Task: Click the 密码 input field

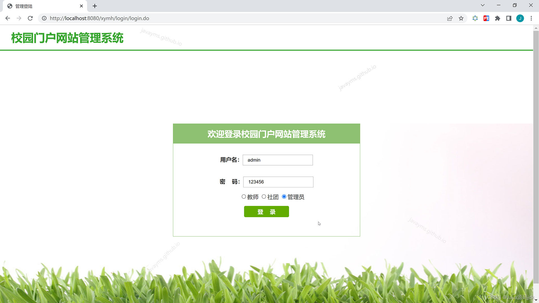Action: pyautogui.click(x=278, y=182)
